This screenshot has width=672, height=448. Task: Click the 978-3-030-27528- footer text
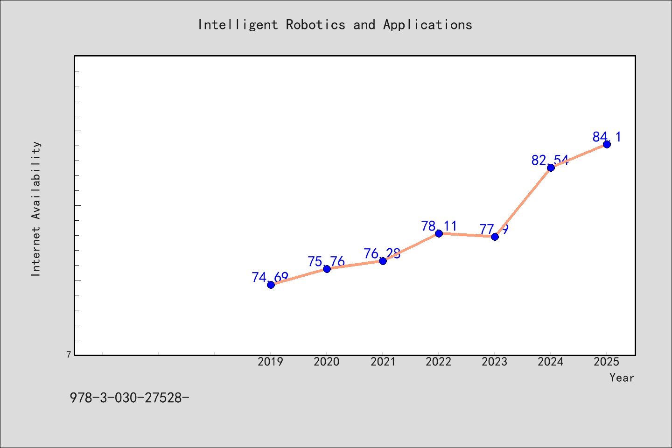point(130,398)
